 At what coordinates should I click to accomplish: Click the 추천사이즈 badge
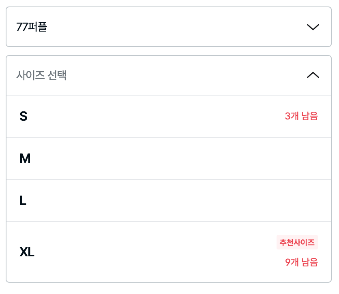click(x=297, y=242)
